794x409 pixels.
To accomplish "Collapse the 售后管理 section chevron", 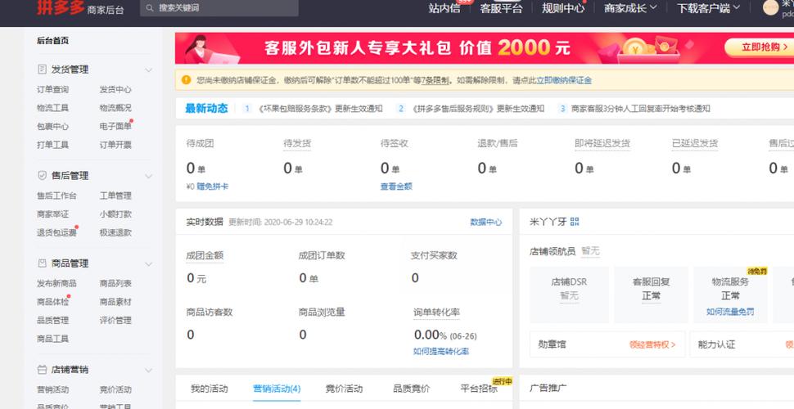I will click(148, 176).
